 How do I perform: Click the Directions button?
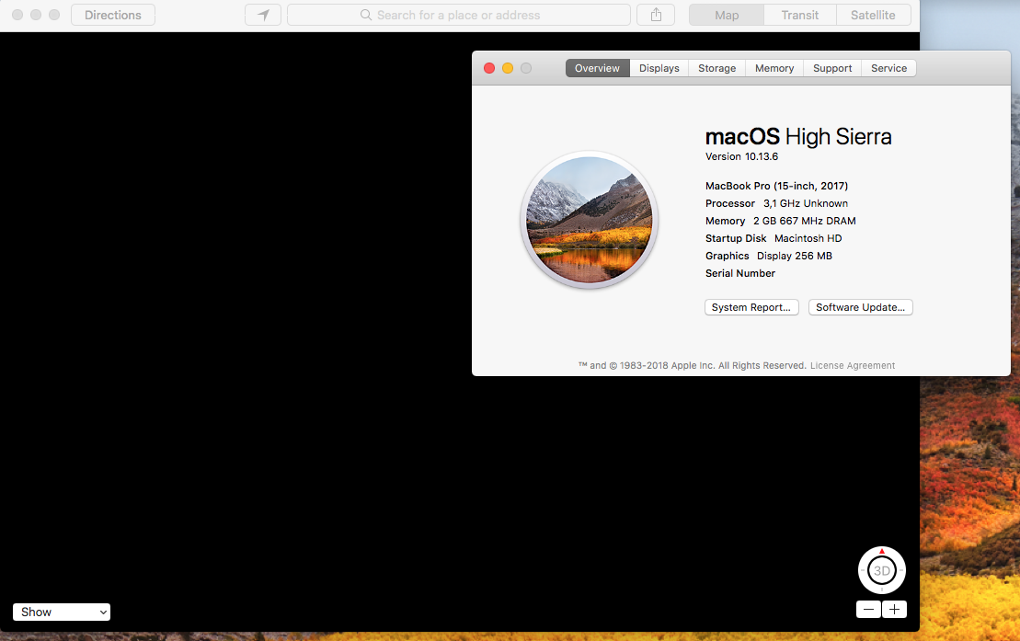pyautogui.click(x=113, y=15)
